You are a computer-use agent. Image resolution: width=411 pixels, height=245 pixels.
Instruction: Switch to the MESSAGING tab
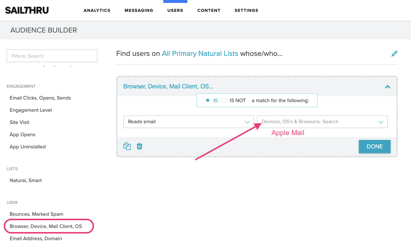pos(139,10)
